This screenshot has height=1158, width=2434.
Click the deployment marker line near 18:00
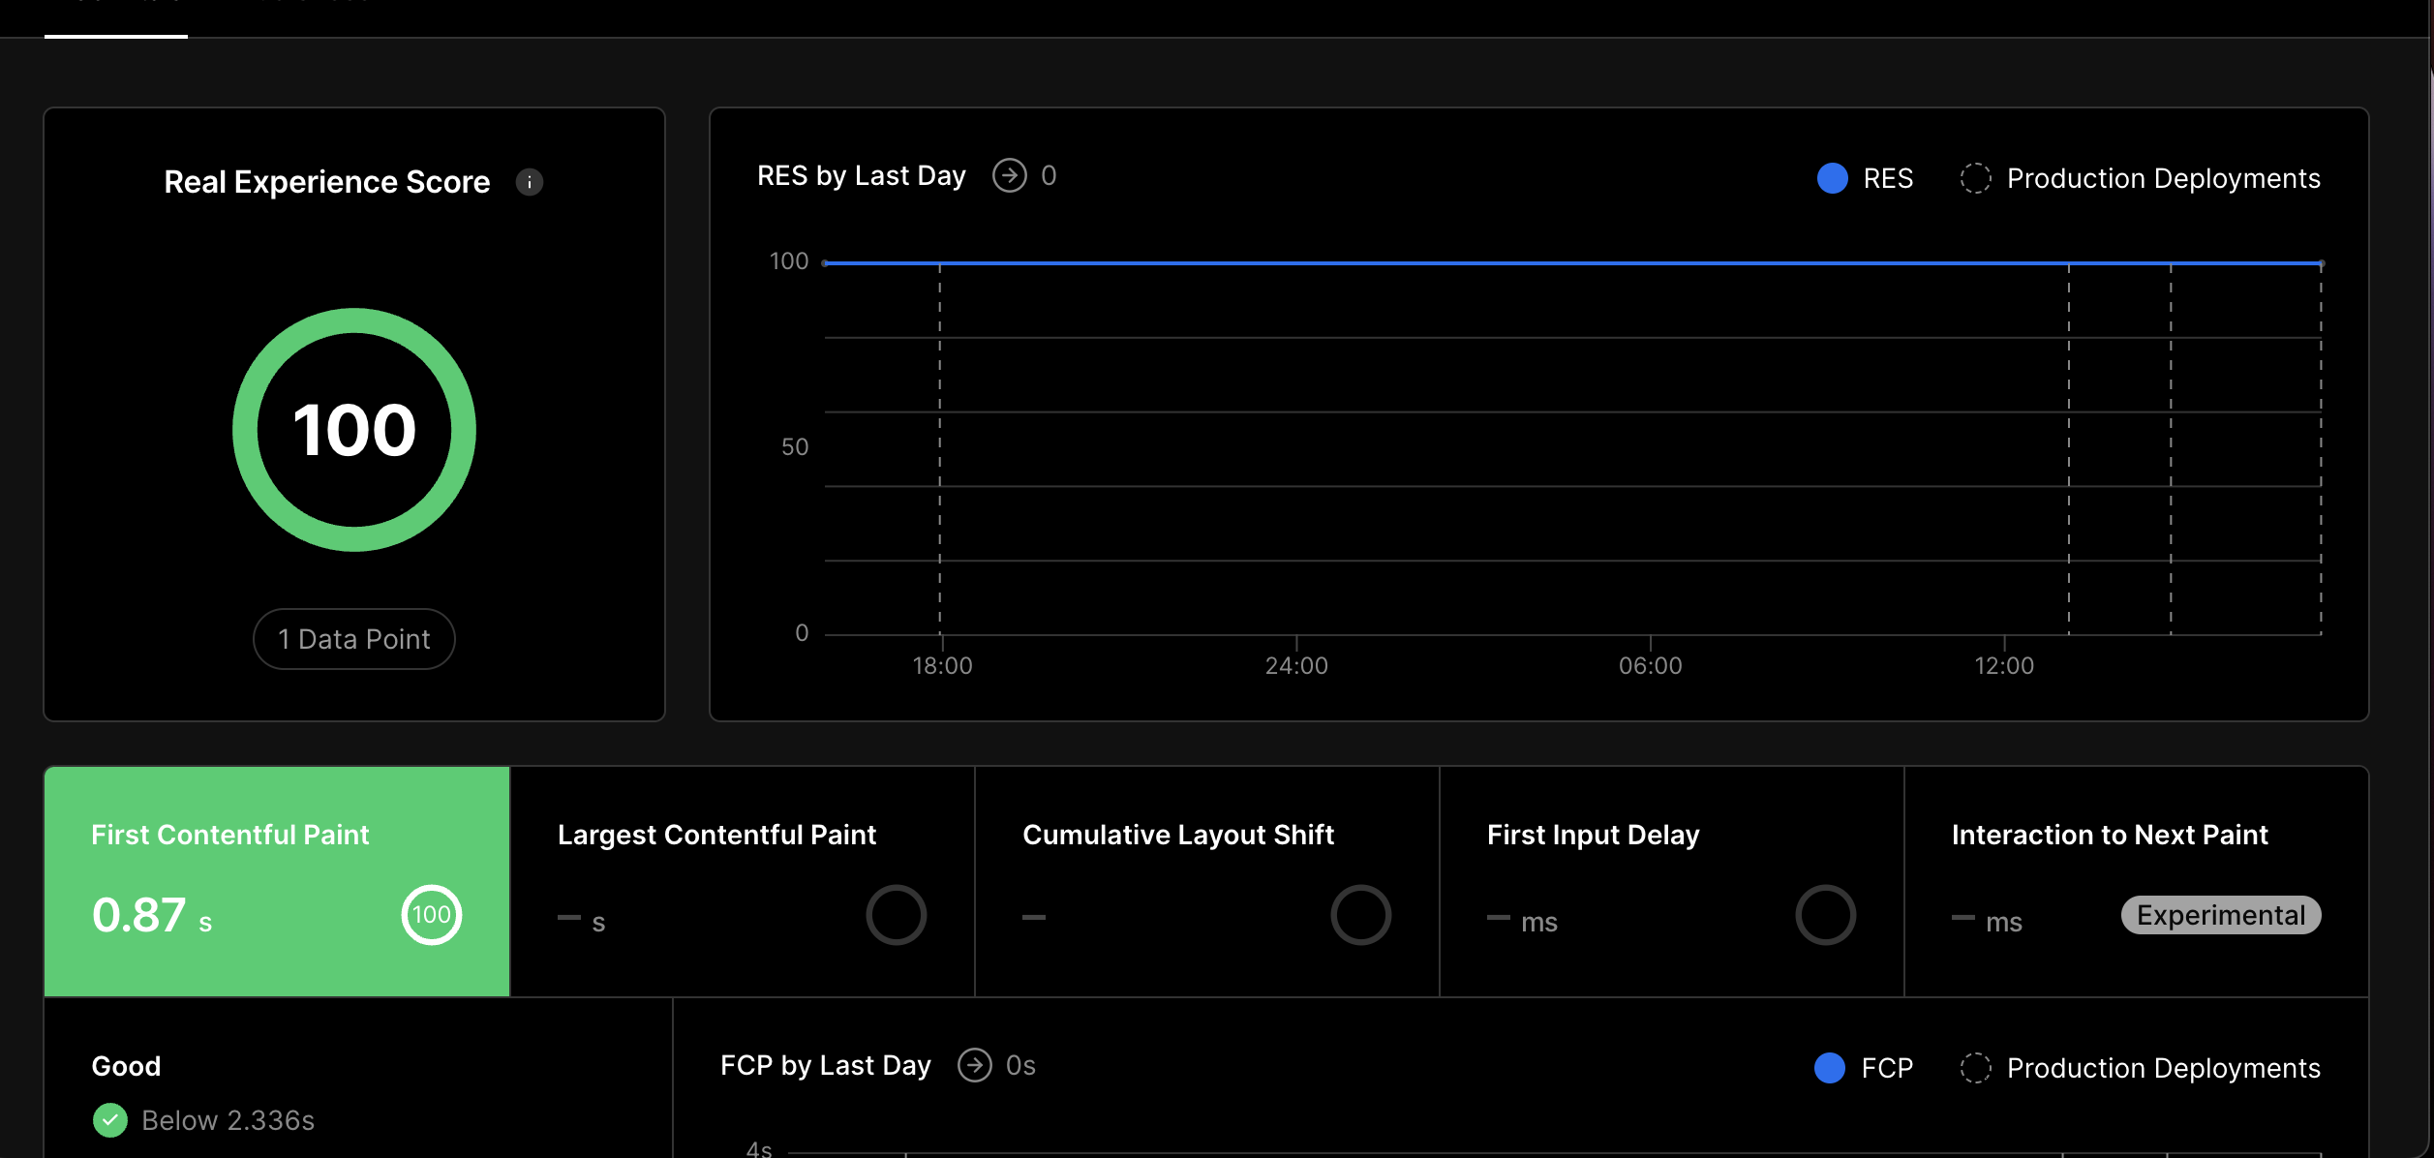click(x=939, y=445)
